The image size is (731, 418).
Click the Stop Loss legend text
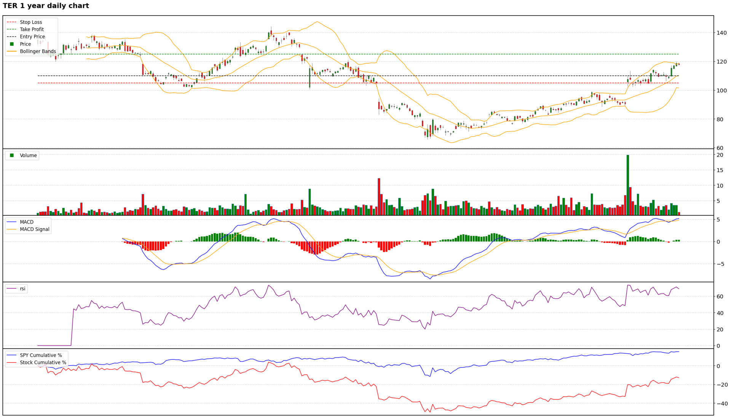point(31,22)
